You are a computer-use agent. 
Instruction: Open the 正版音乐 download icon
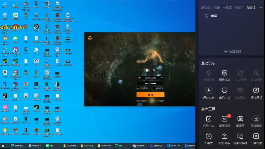click(256, 119)
